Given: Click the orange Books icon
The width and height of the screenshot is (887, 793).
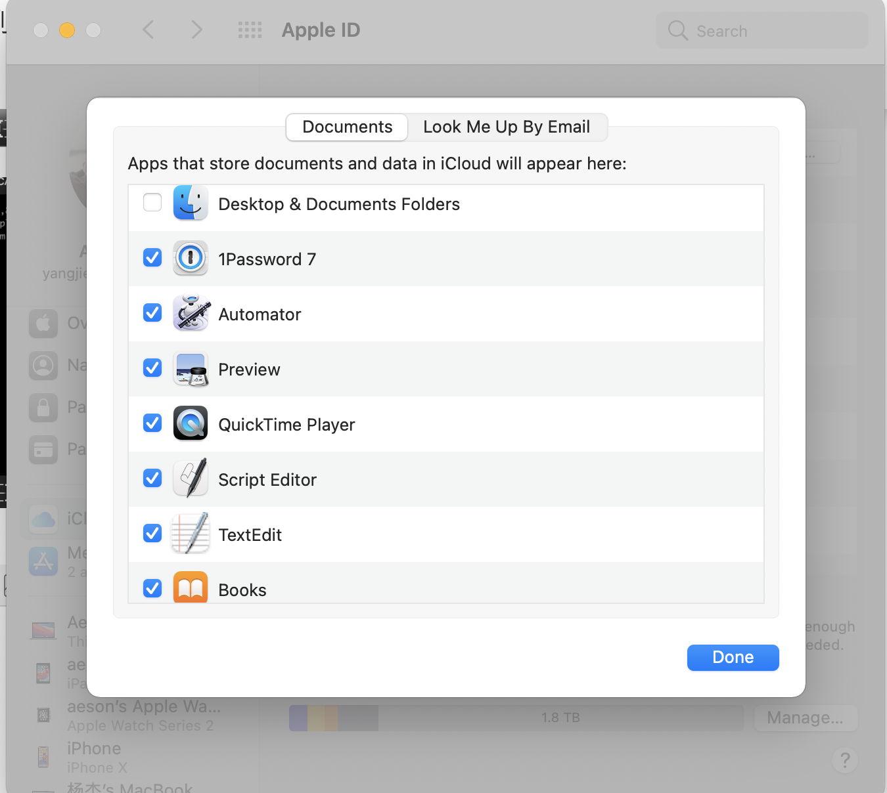Looking at the screenshot, I should click(x=191, y=587).
